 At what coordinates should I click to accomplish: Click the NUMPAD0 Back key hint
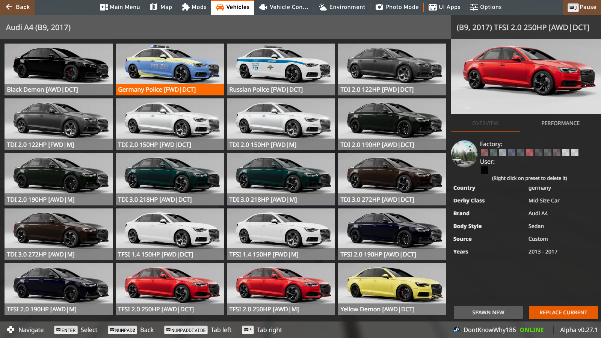tap(131, 330)
